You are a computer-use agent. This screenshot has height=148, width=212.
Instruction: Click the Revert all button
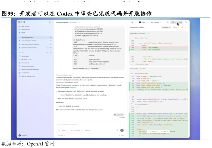[153, 131]
